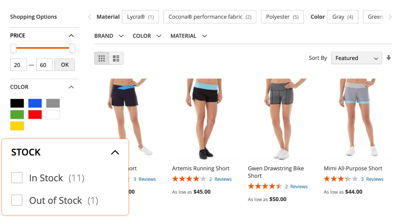The width and height of the screenshot is (402, 217).
Task: Toggle the sort direction arrow
Action: pyautogui.click(x=389, y=58)
